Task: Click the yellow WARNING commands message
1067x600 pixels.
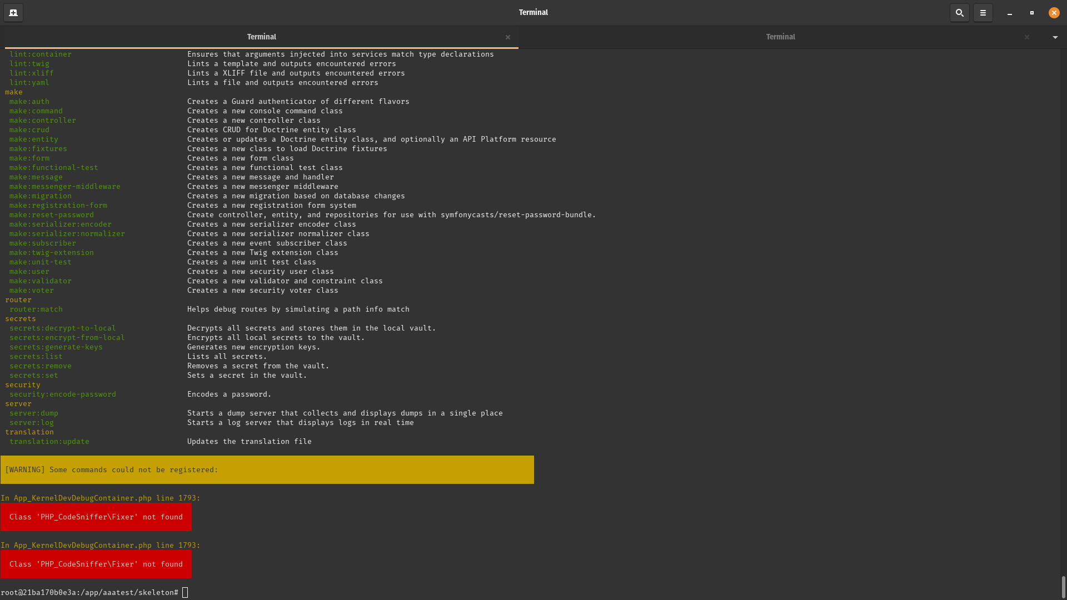Action: tap(267, 469)
